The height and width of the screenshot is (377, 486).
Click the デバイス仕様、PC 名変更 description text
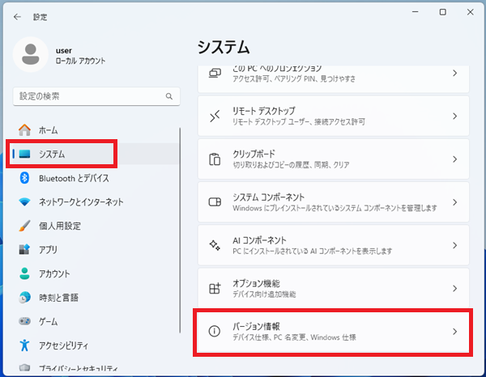[x=294, y=337]
